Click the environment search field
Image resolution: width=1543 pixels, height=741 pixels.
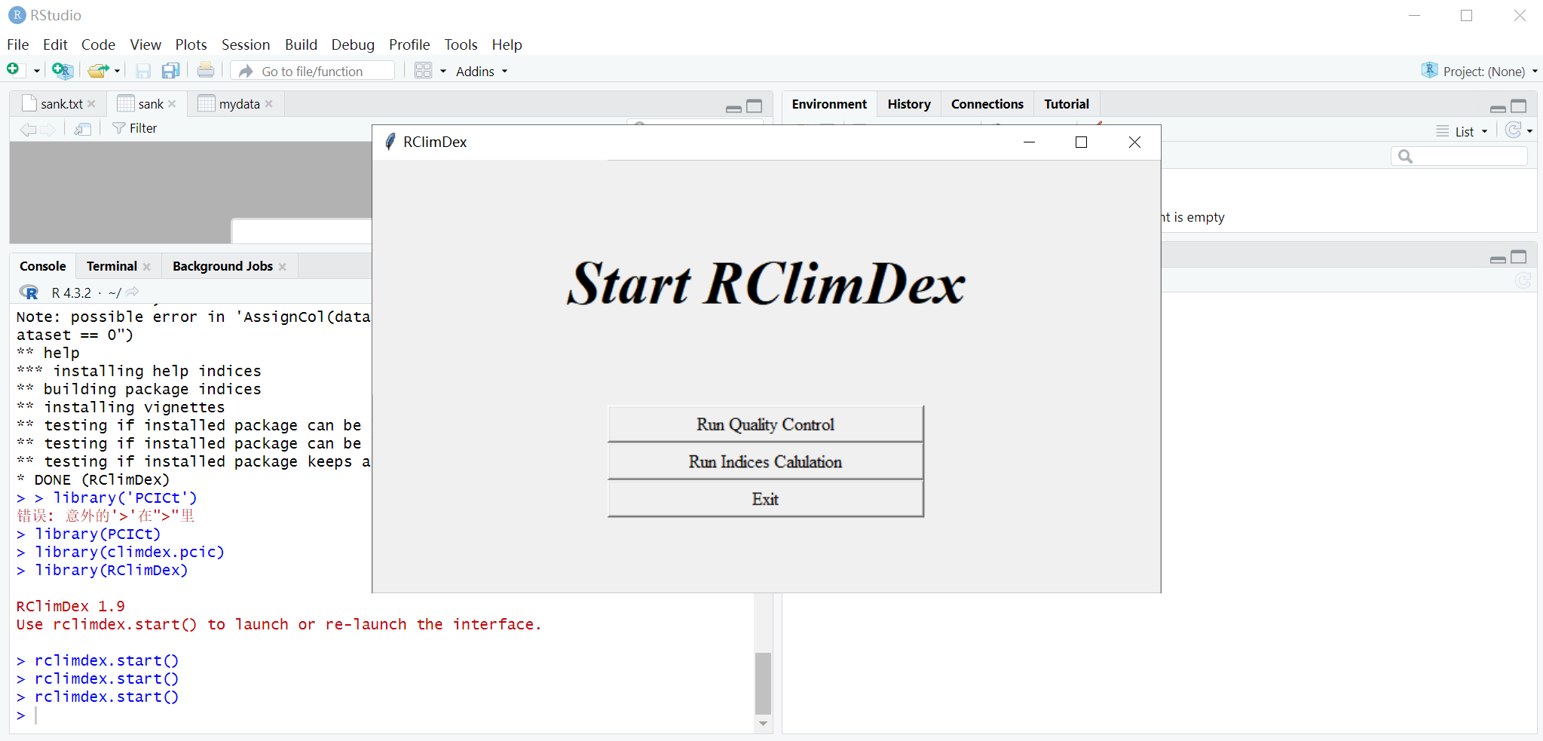(x=1459, y=156)
